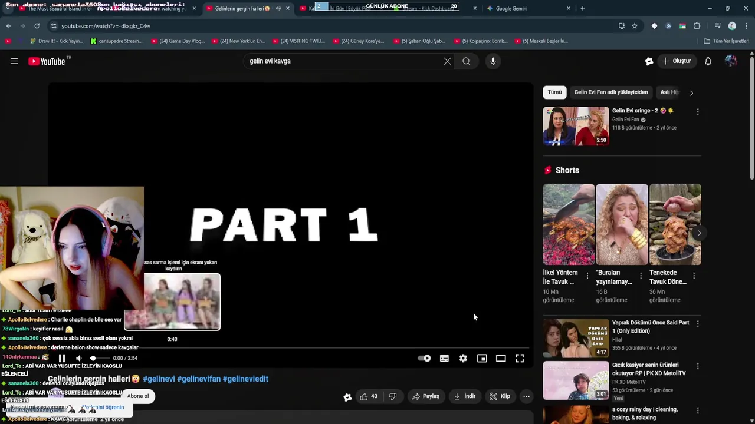755x424 pixels.
Task: Open Draw It! - Kick Yayın bookmark
Action: tap(56, 41)
